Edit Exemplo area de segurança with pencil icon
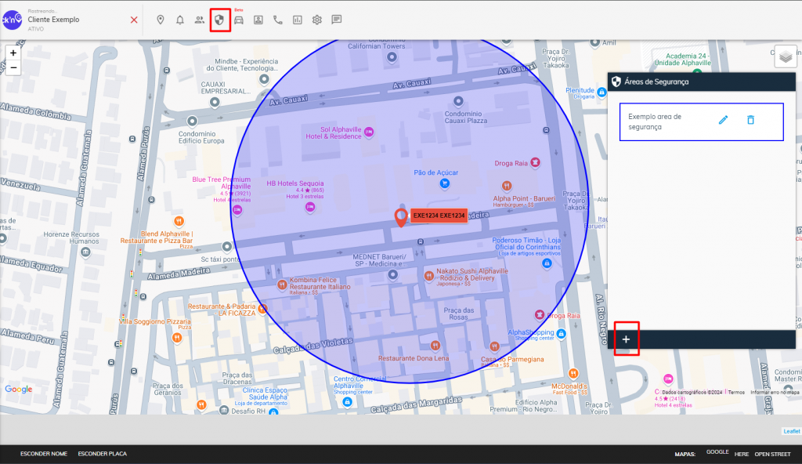 [x=723, y=120]
